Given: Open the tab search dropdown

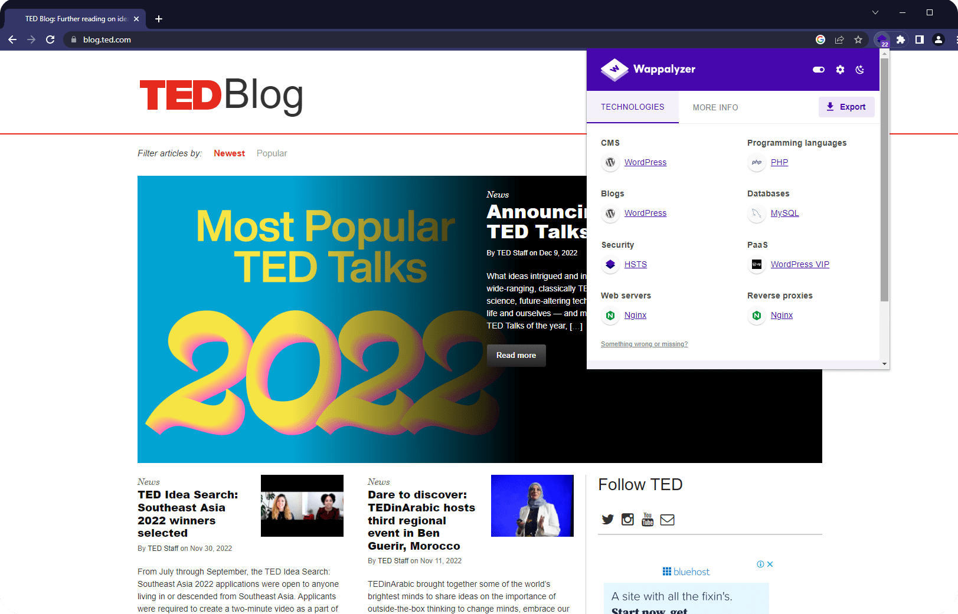Looking at the screenshot, I should [x=875, y=12].
